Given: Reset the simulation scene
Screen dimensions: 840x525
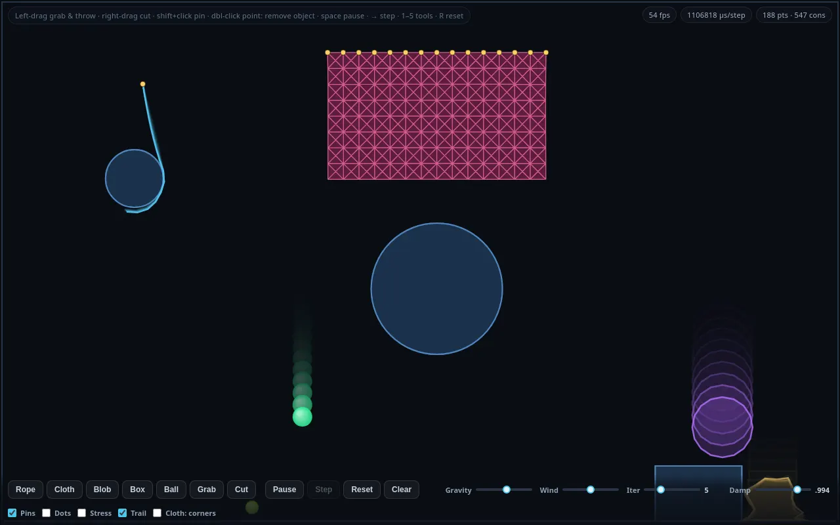Looking at the screenshot, I should pyautogui.click(x=362, y=490).
